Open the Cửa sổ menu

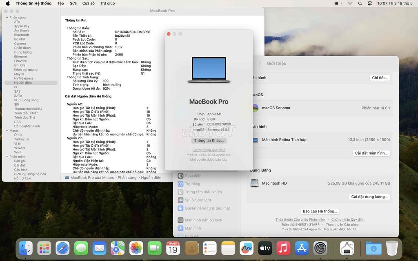89,3
